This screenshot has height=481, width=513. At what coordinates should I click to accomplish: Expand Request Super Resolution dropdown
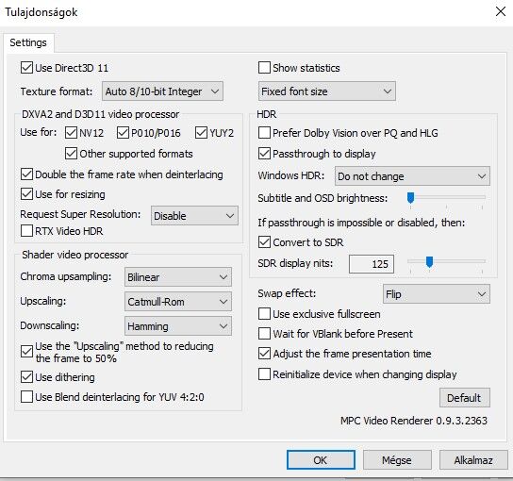pyautogui.click(x=194, y=216)
